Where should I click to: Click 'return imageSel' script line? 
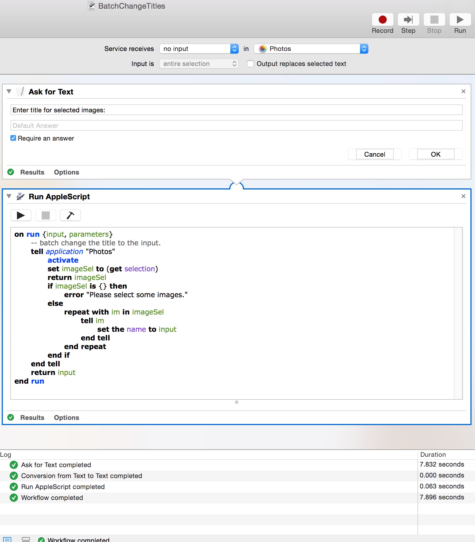[x=77, y=277]
